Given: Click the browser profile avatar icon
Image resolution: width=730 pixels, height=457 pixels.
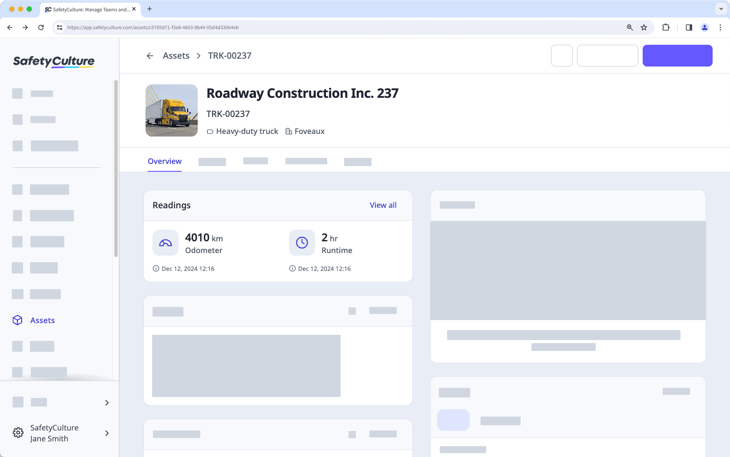Looking at the screenshot, I should [x=705, y=27].
